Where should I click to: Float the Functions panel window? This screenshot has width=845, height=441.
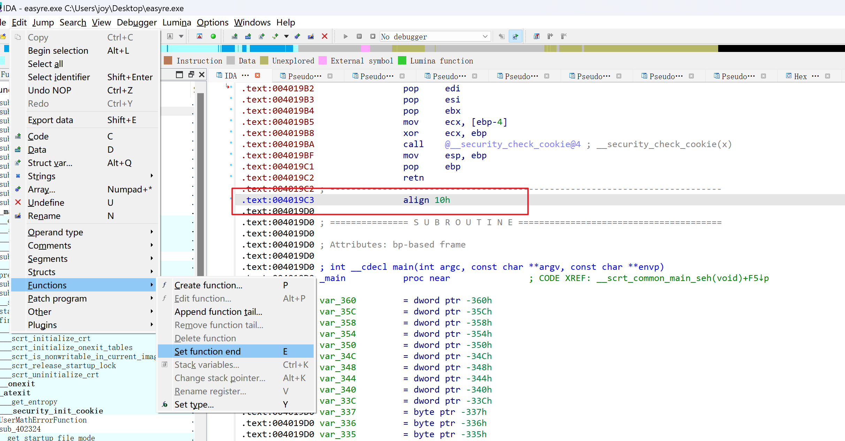click(179, 74)
